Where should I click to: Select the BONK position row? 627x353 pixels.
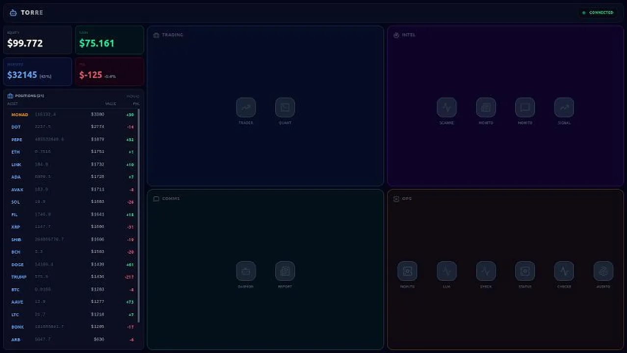coord(73,327)
